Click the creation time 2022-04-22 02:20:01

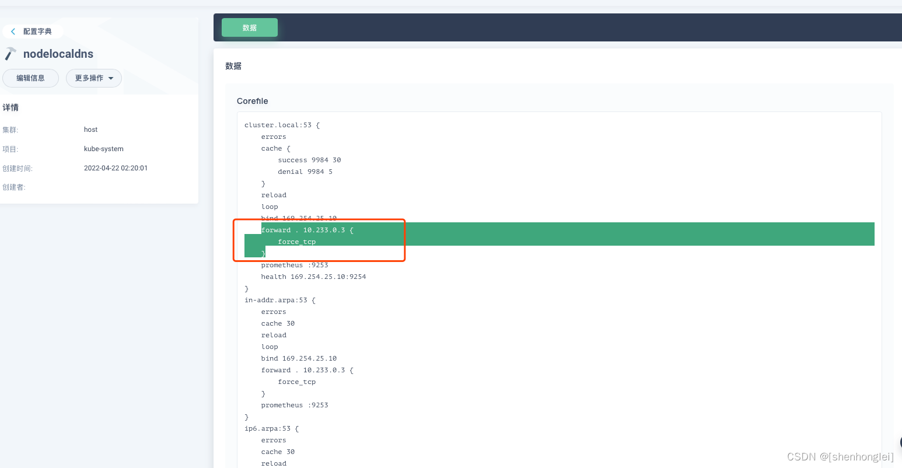pyautogui.click(x=116, y=168)
